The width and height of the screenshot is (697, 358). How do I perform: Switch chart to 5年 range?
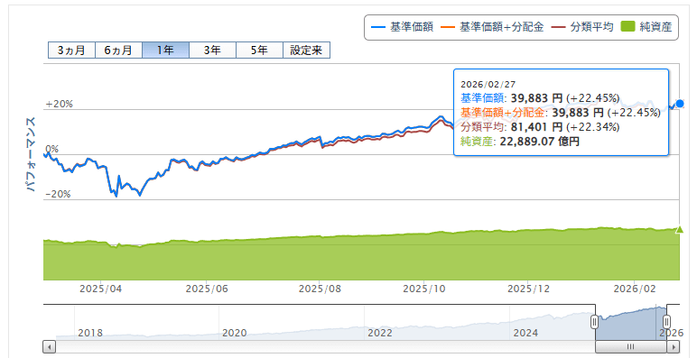tap(260, 50)
